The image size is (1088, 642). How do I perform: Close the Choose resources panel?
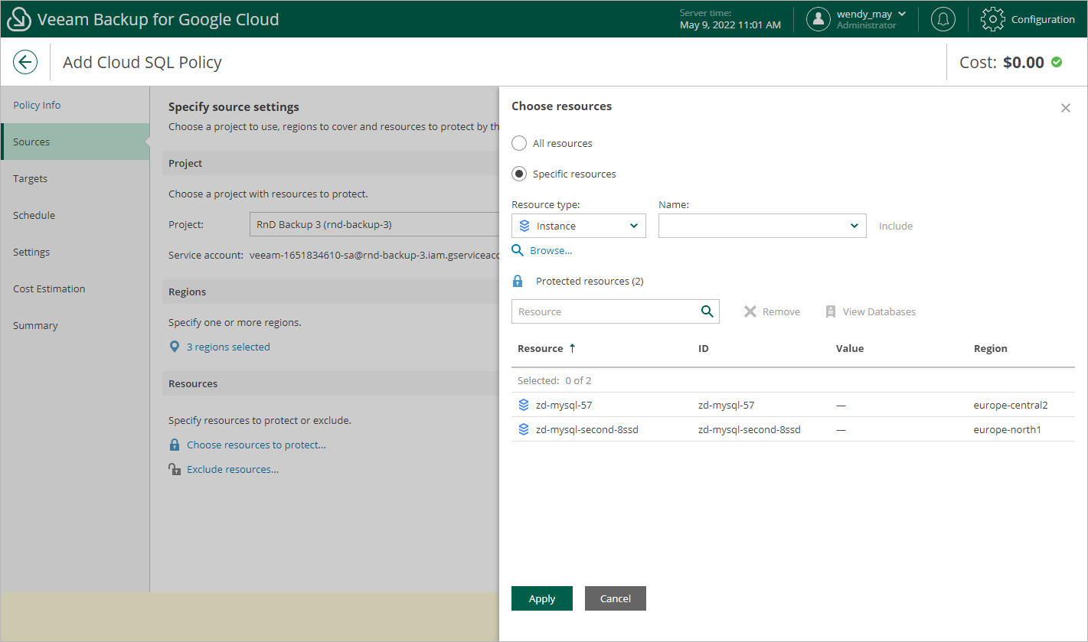click(1066, 108)
